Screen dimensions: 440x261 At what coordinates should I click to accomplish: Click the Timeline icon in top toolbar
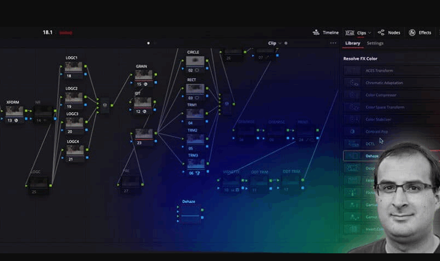pyautogui.click(x=316, y=32)
